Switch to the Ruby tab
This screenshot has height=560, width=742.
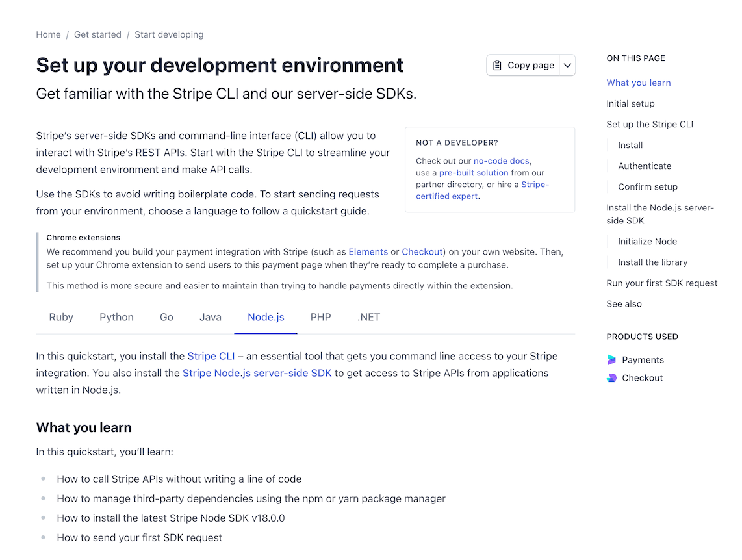(x=61, y=317)
